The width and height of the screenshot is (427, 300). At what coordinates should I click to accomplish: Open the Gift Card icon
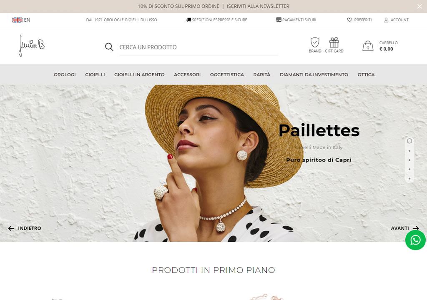[334, 42]
